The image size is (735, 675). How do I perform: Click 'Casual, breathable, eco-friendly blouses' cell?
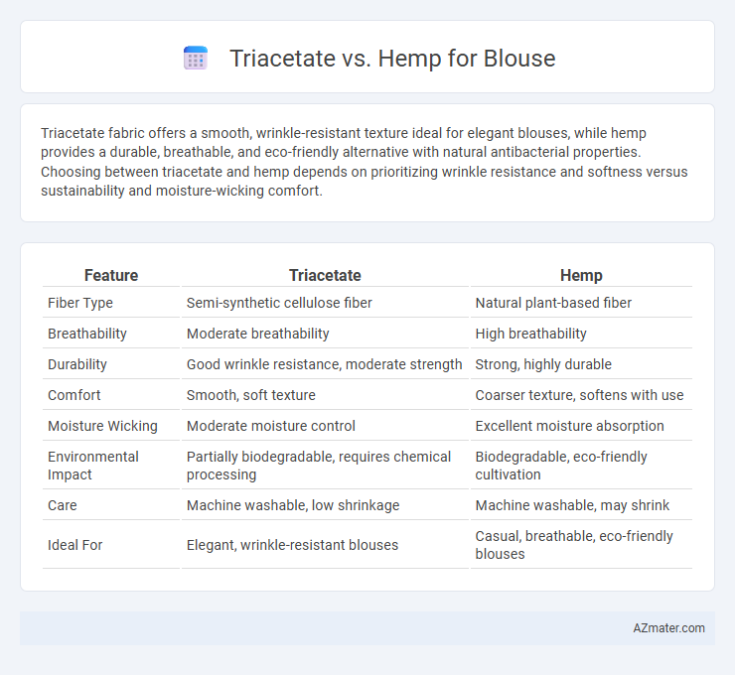tap(574, 545)
